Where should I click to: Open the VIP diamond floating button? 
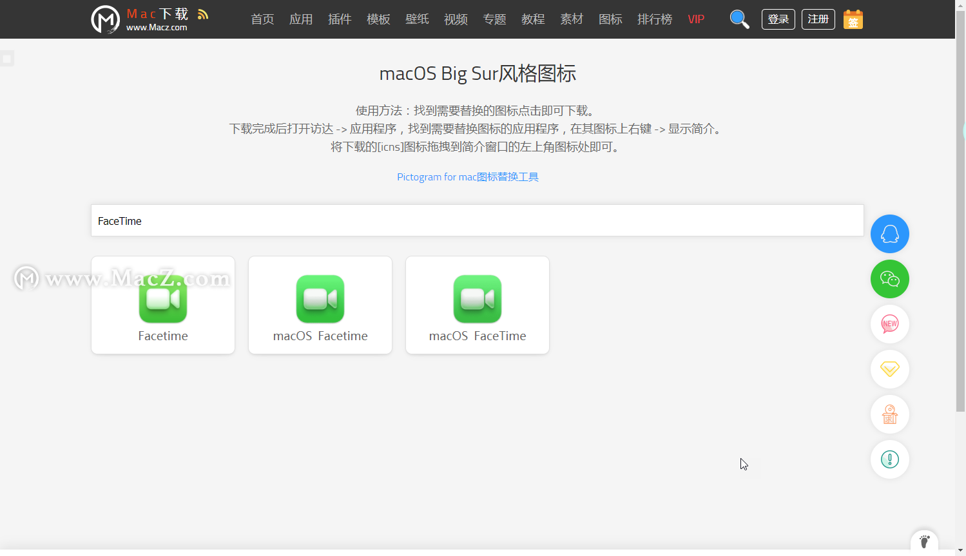click(890, 369)
